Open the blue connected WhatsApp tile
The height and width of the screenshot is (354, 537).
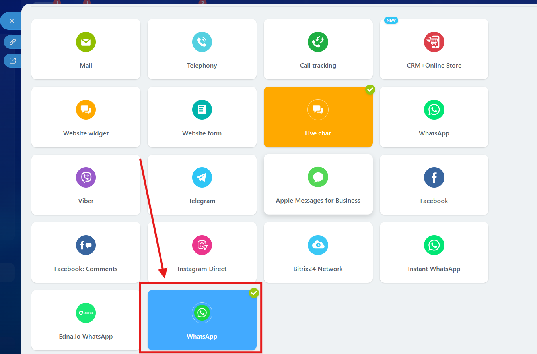click(x=202, y=320)
